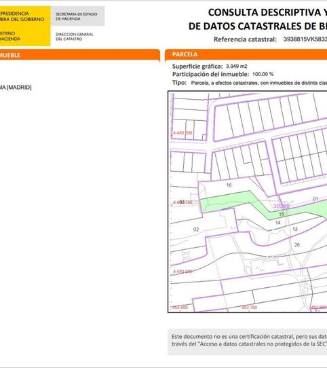Click the '453.700' coordinate label at the map bottom
The width and height of the screenshot is (327, 368).
(250, 307)
